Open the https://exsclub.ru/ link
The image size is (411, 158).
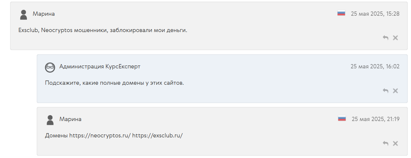[x=157, y=135]
